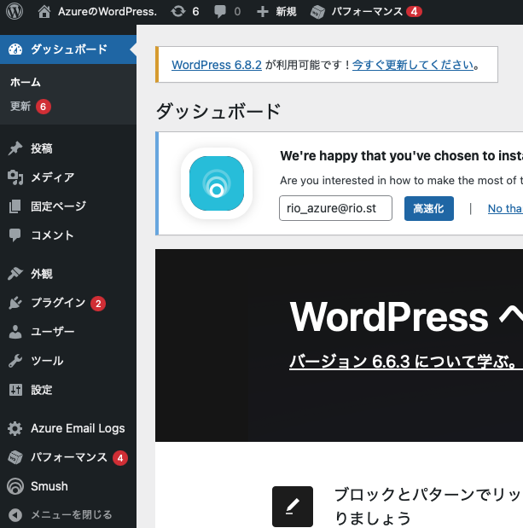Viewport: 523px width, 528px height.
Task: Open 外観 in the sidebar
Action: (42, 274)
